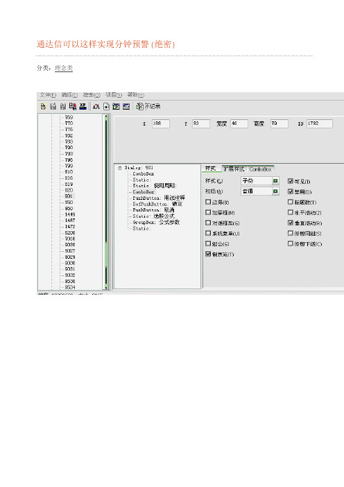Click the second floppy-disk icon in the toolbar
This screenshot has width=344, height=487.
click(x=63, y=107)
